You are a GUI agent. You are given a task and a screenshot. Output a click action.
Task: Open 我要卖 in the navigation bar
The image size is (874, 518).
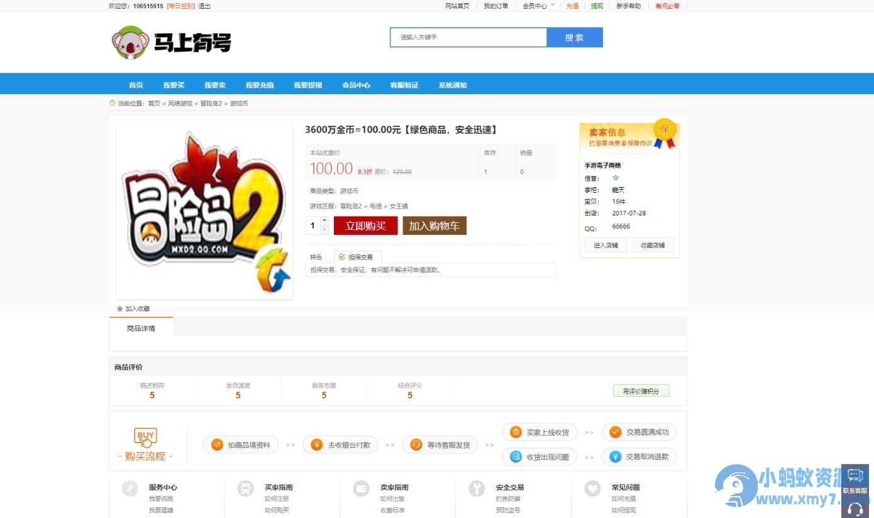click(x=215, y=85)
